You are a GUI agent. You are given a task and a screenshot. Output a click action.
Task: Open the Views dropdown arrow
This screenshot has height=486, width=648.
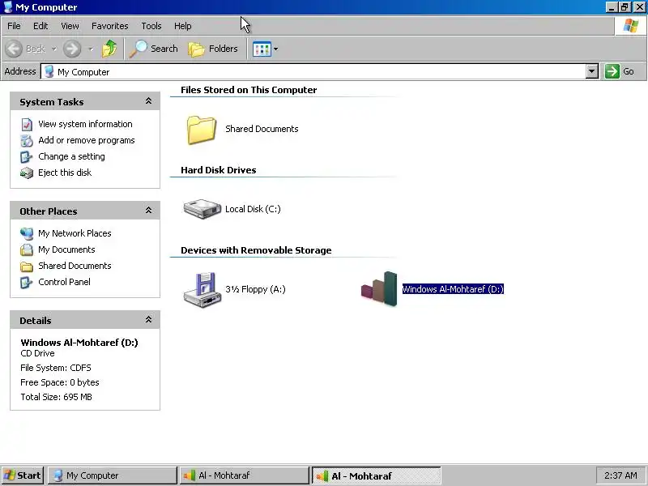[275, 49]
